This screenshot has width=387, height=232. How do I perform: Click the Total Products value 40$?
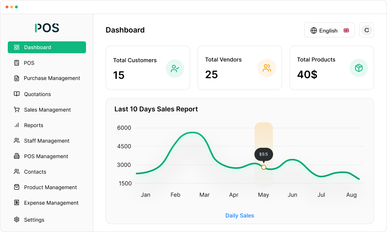[x=307, y=74]
